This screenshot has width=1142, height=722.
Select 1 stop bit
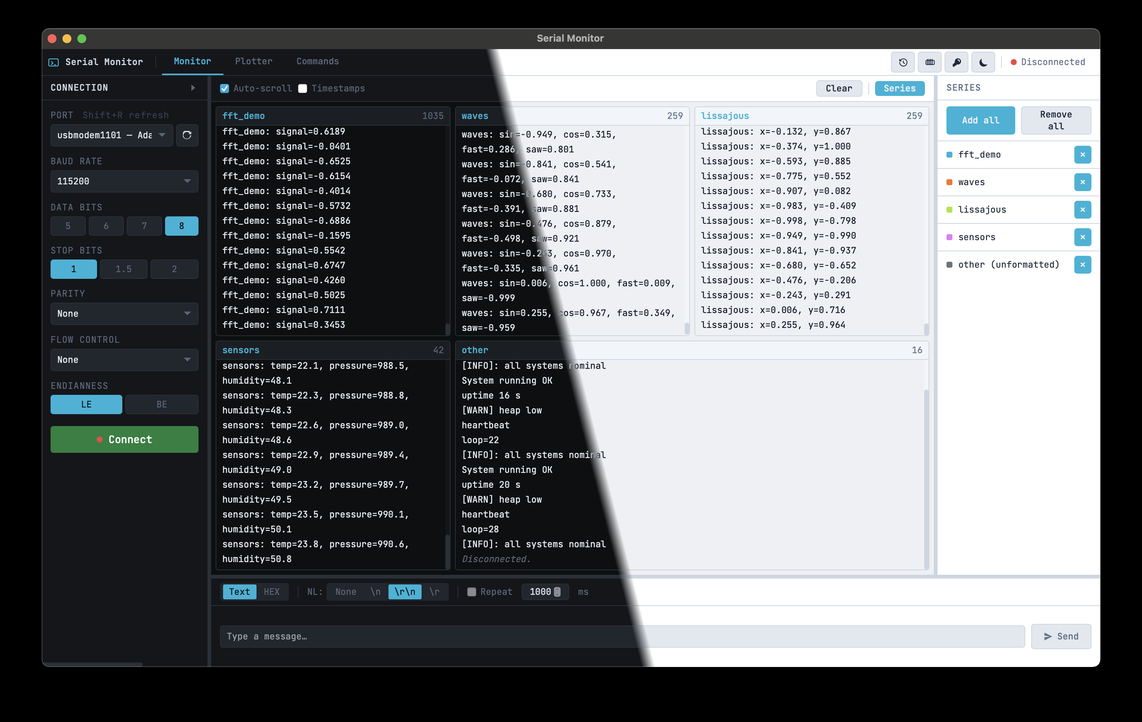tap(74, 269)
